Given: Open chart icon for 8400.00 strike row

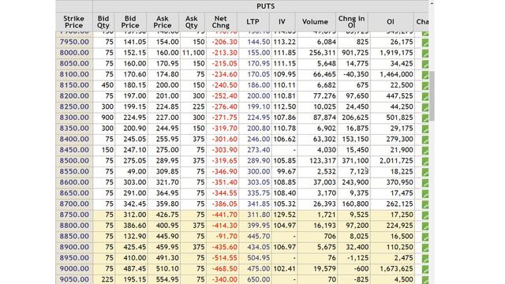Looking at the screenshot, I should (425, 140).
